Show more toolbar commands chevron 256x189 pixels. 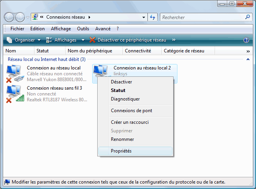tap(174, 40)
